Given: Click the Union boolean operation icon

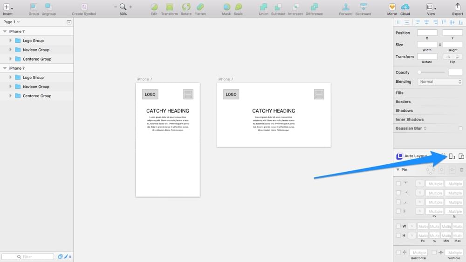Looking at the screenshot, I should [263, 7].
